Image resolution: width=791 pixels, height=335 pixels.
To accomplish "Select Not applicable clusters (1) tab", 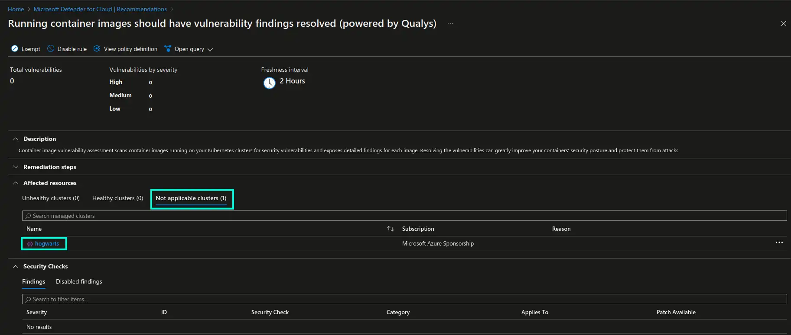I will (191, 198).
